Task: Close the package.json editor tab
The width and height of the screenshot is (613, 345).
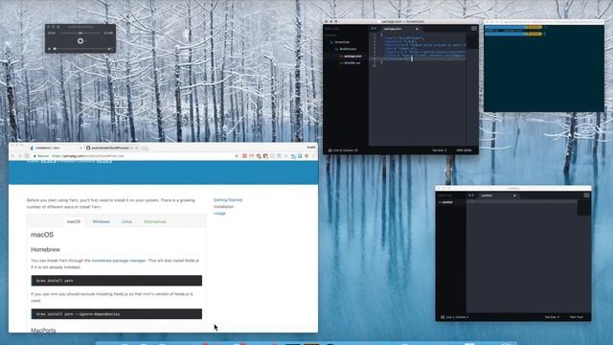Action: click(417, 29)
